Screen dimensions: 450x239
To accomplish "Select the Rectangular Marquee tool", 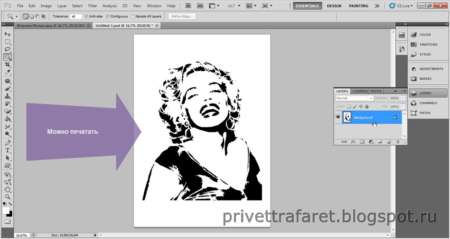I will (x=7, y=42).
